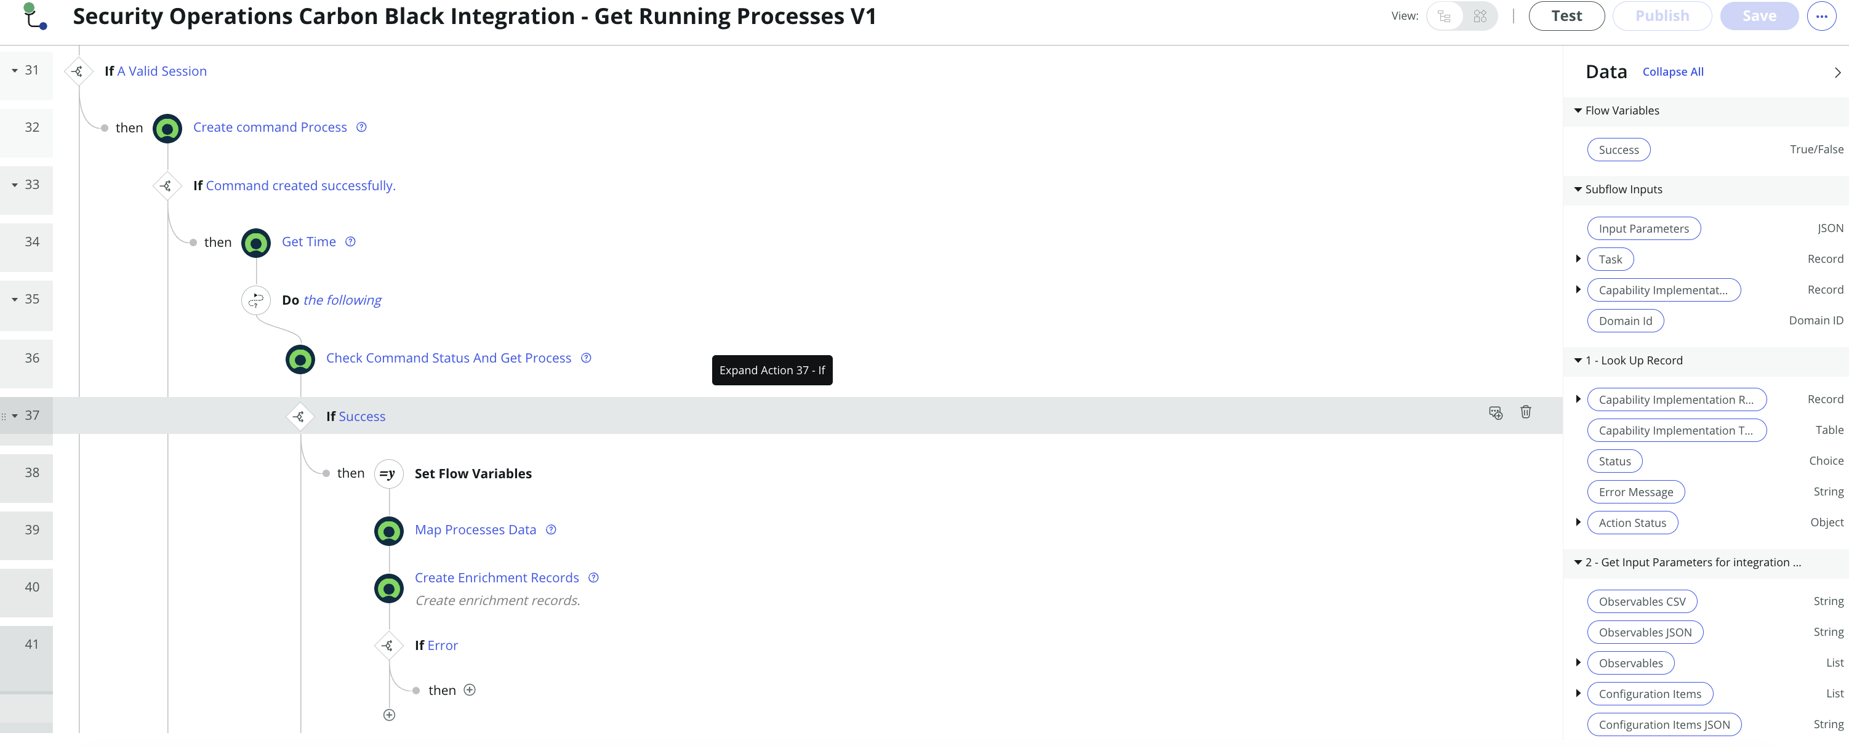Viewport: 1849px width, 746px height.
Task: Click the Do the following loop icon
Action: (x=255, y=300)
